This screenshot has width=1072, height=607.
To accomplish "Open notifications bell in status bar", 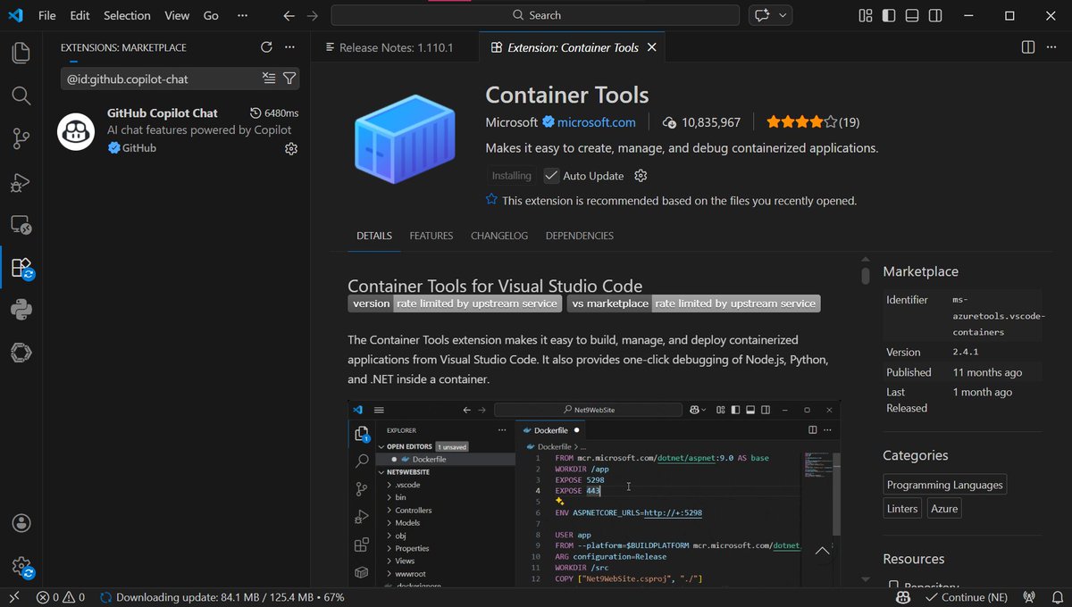I will point(1056,597).
